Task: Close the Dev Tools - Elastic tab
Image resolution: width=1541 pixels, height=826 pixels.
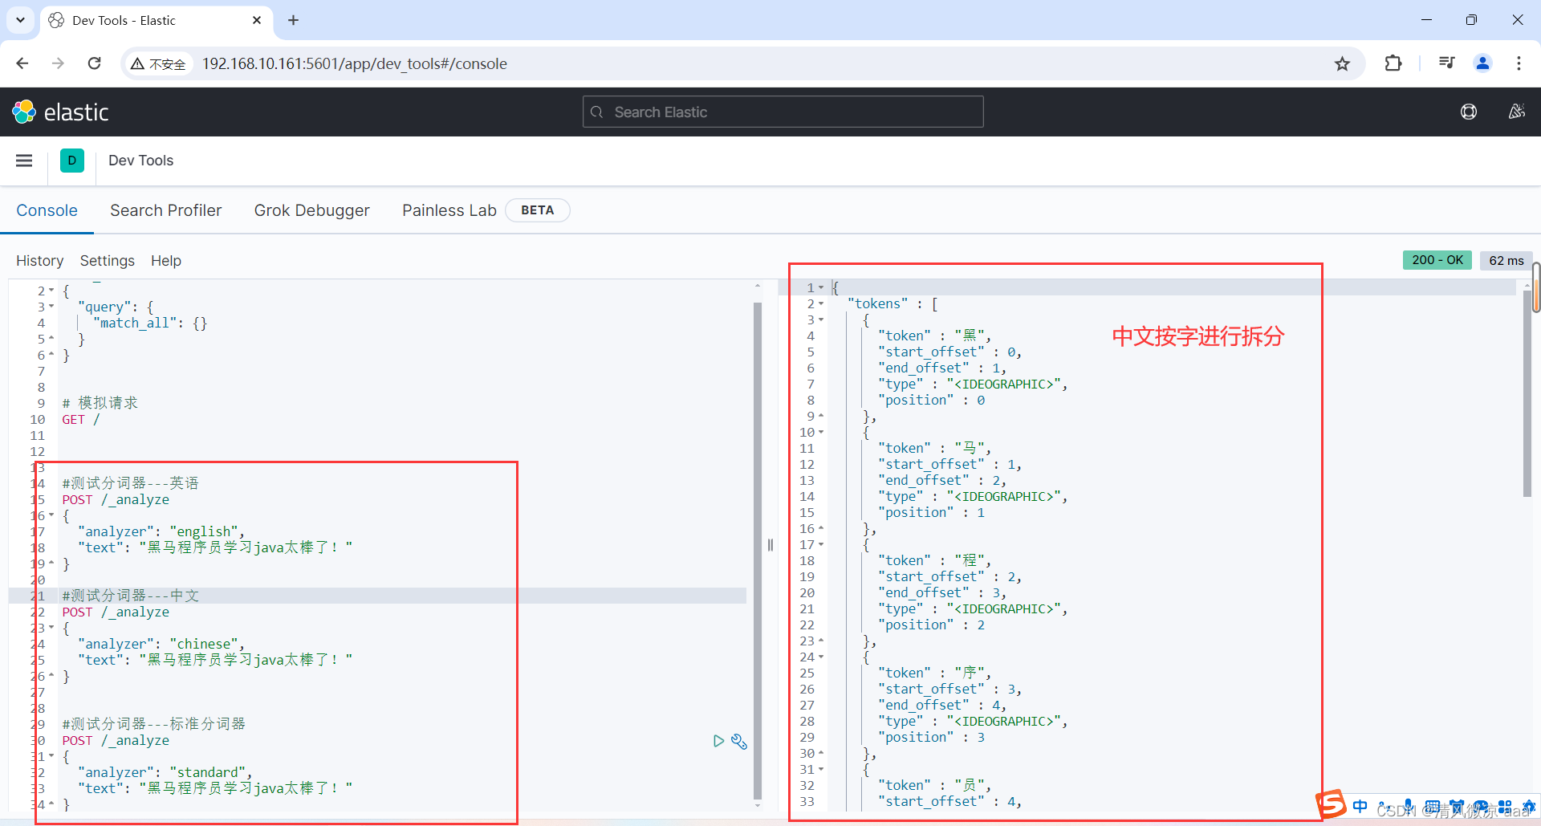Action: click(x=257, y=20)
